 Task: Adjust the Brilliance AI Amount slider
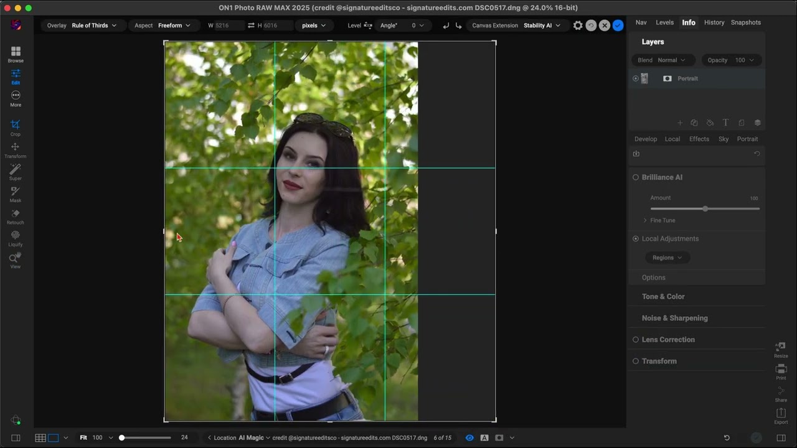(x=705, y=208)
